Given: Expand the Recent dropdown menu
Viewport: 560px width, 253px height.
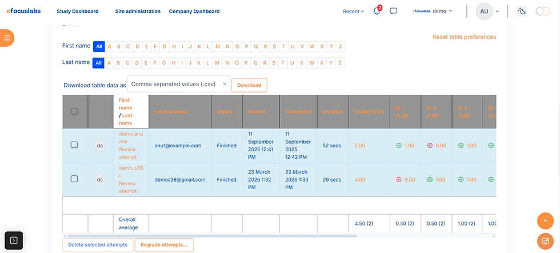Looking at the screenshot, I should click(353, 11).
